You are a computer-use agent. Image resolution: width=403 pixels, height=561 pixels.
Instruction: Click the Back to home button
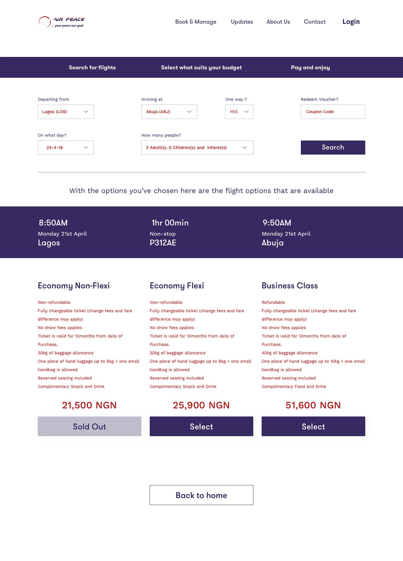point(201,495)
